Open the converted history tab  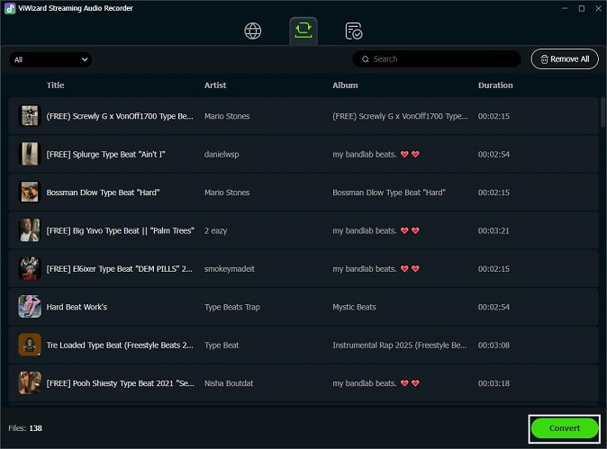click(353, 31)
